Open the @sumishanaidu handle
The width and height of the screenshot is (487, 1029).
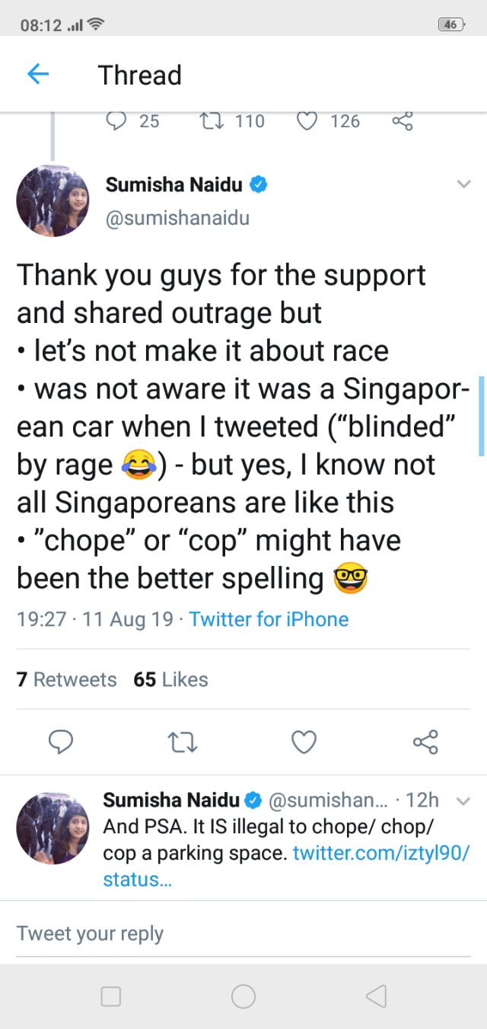tap(177, 219)
